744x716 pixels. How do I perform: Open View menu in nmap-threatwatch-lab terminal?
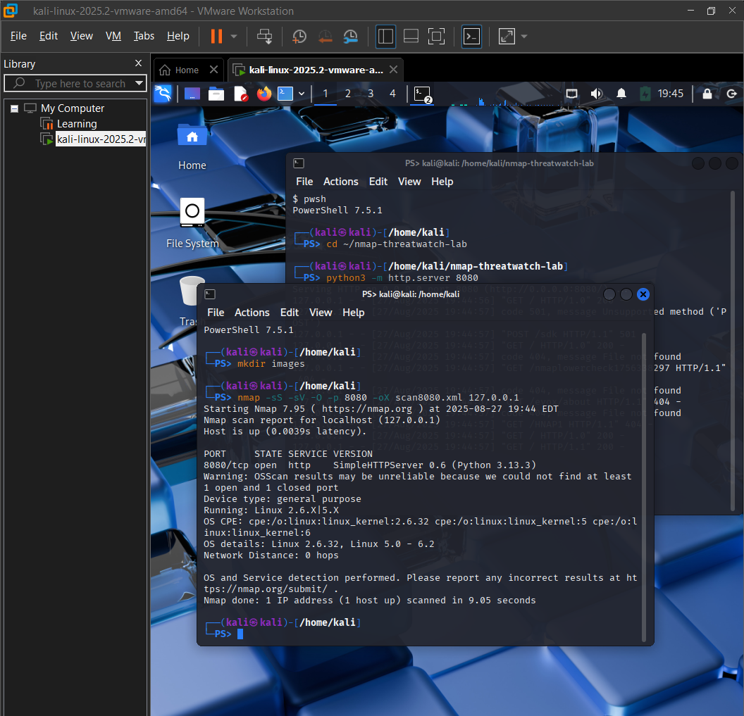(409, 182)
